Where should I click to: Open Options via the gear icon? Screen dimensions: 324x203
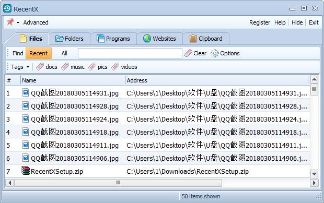click(214, 53)
